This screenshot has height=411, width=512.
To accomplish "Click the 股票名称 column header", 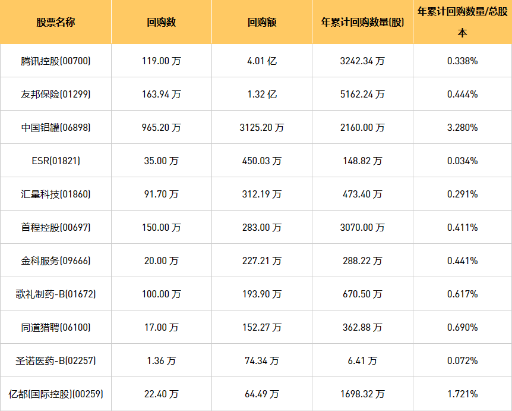I will pyautogui.click(x=55, y=23).
